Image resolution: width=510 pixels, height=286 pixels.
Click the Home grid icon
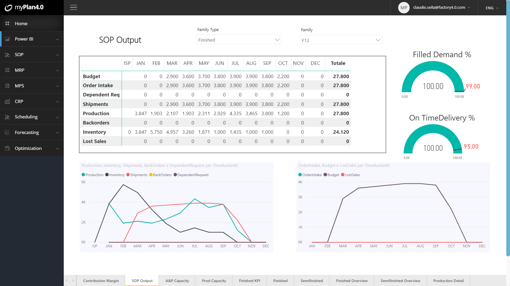pyautogui.click(x=7, y=23)
